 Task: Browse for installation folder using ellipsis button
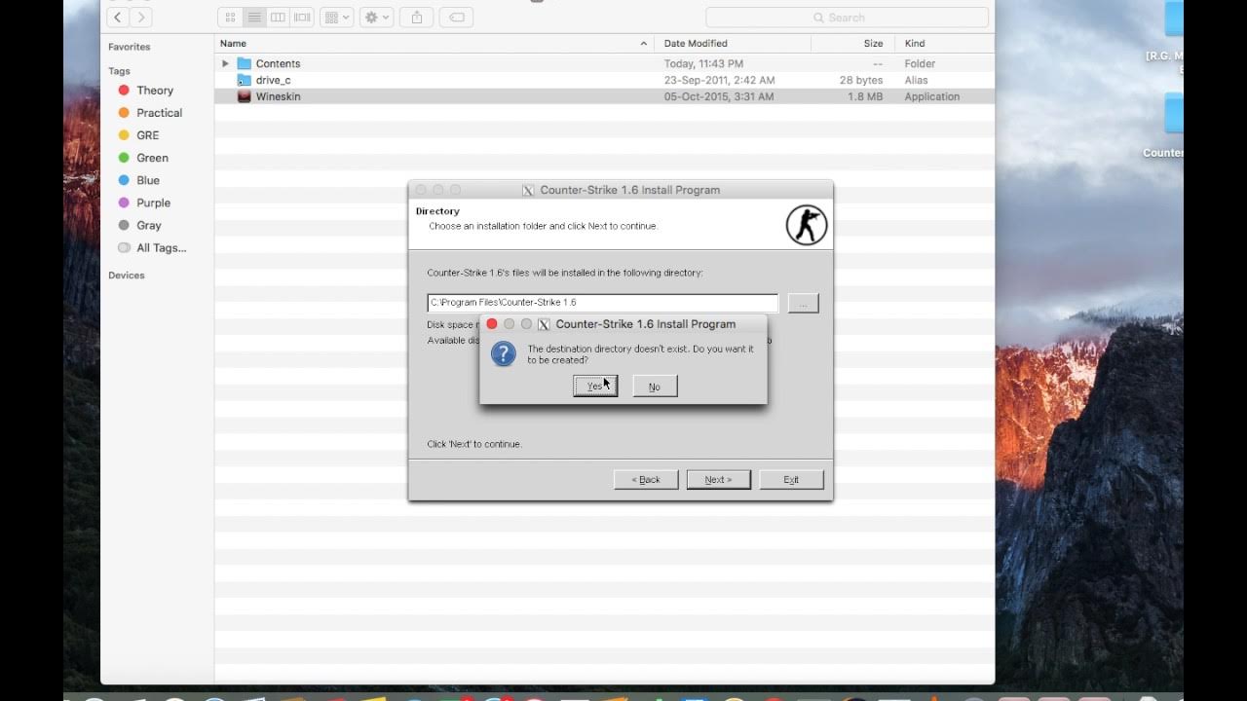(x=803, y=303)
